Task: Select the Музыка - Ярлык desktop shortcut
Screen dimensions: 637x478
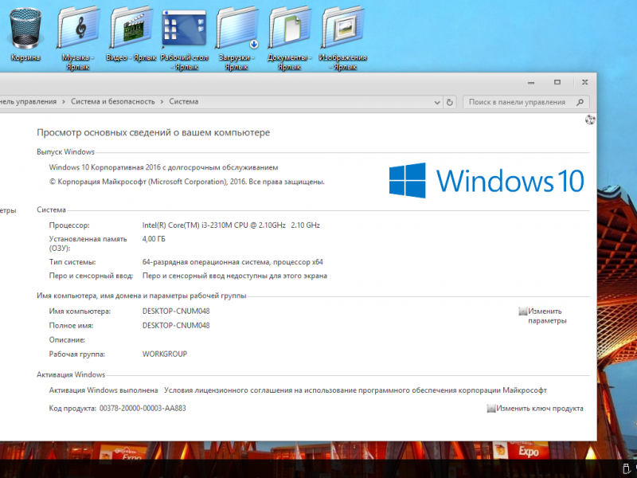Action: click(x=78, y=38)
